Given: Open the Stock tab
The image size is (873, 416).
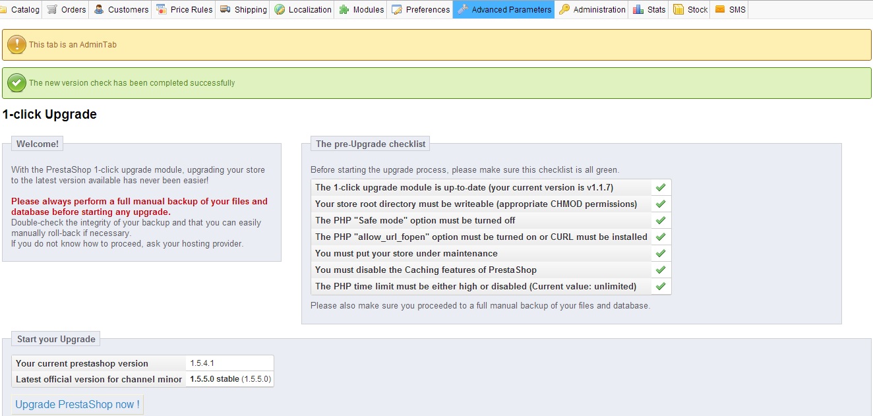Looking at the screenshot, I should (x=690, y=9).
